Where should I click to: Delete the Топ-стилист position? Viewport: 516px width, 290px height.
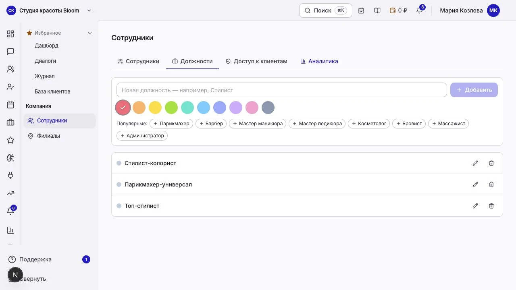click(x=491, y=206)
